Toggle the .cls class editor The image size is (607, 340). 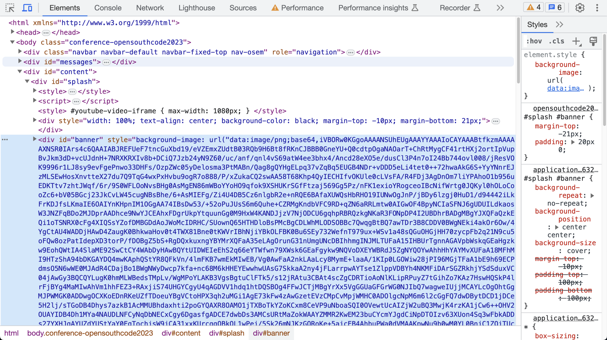point(556,41)
